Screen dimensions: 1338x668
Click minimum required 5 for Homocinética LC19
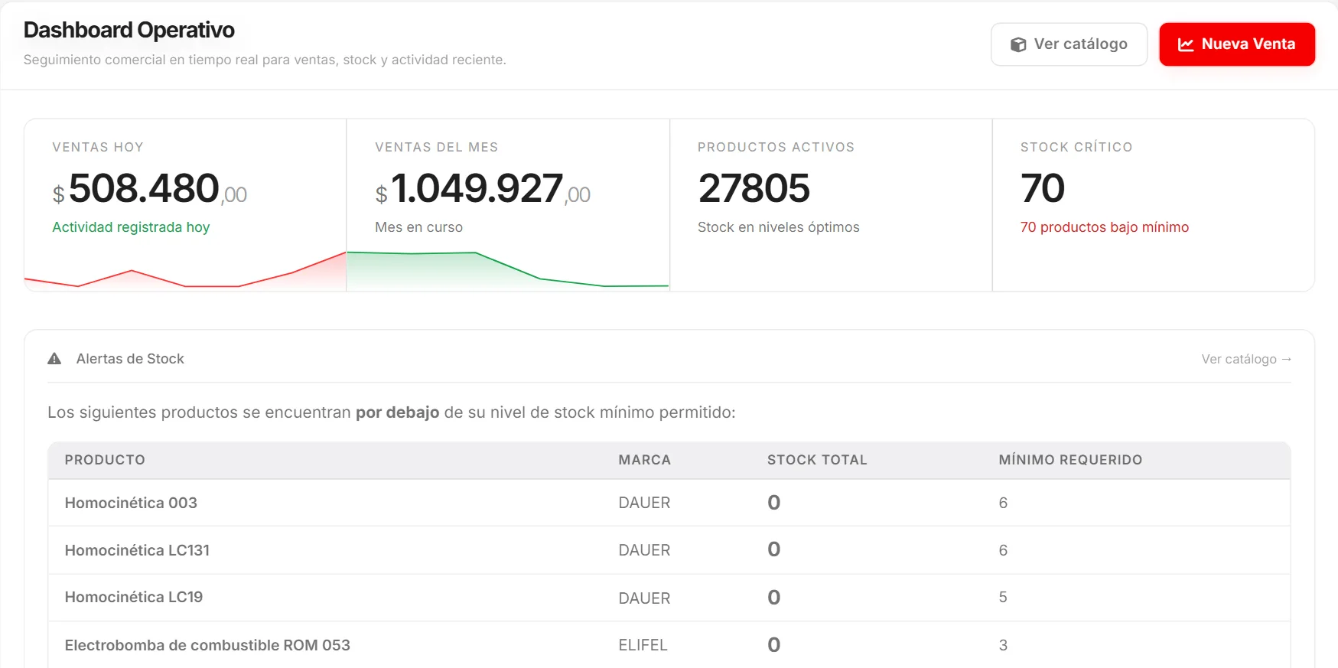pos(1003,597)
